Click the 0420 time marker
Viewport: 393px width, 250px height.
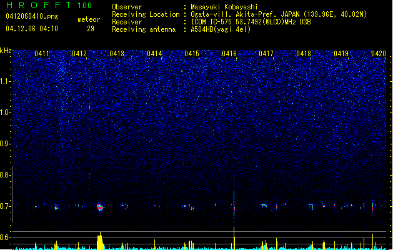(x=379, y=54)
